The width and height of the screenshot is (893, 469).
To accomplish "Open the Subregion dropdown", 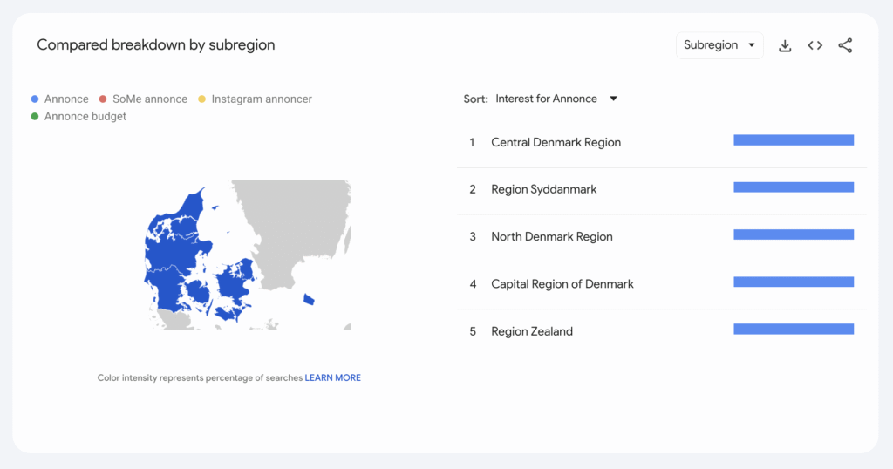I will (x=719, y=45).
